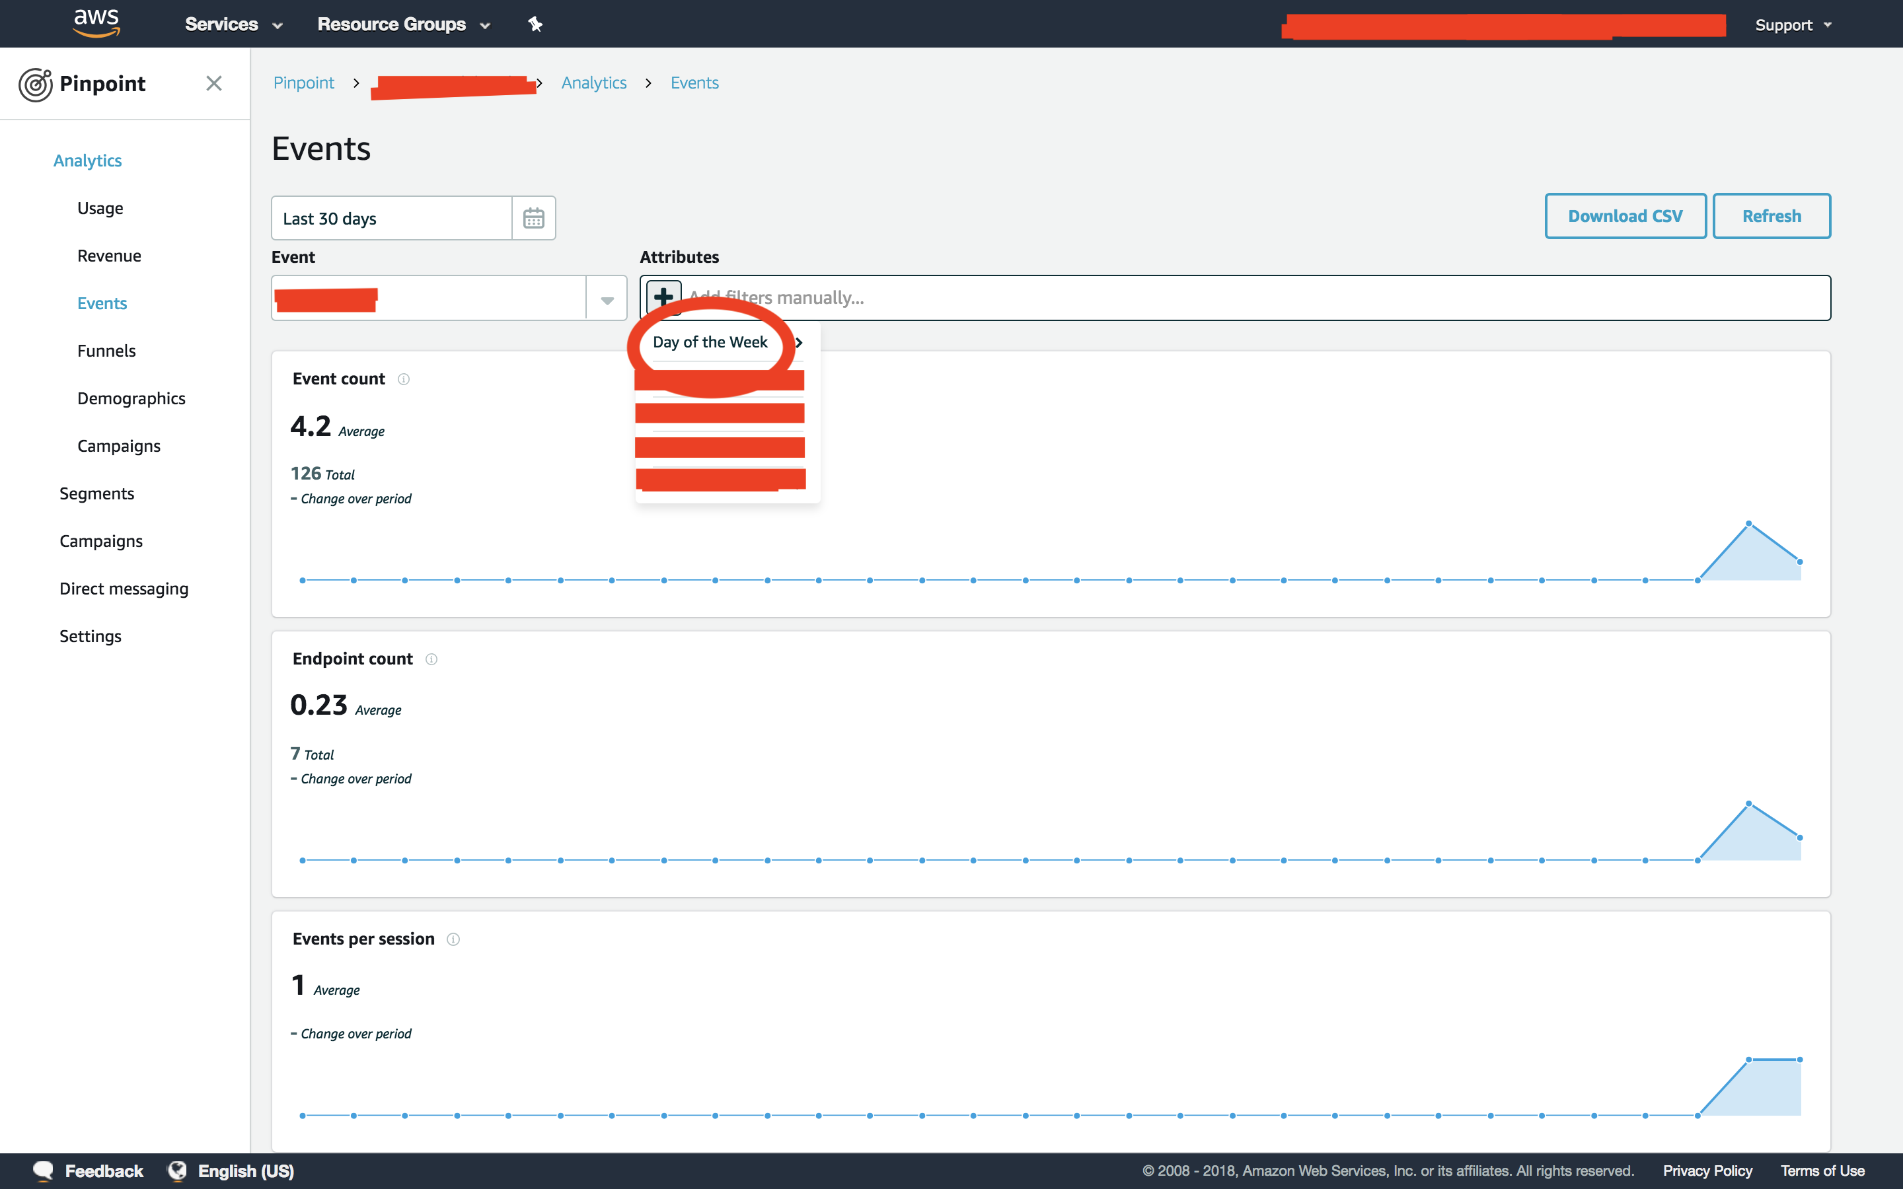The height and width of the screenshot is (1189, 1903).
Task: Click the Download CSV button
Action: [x=1625, y=216]
